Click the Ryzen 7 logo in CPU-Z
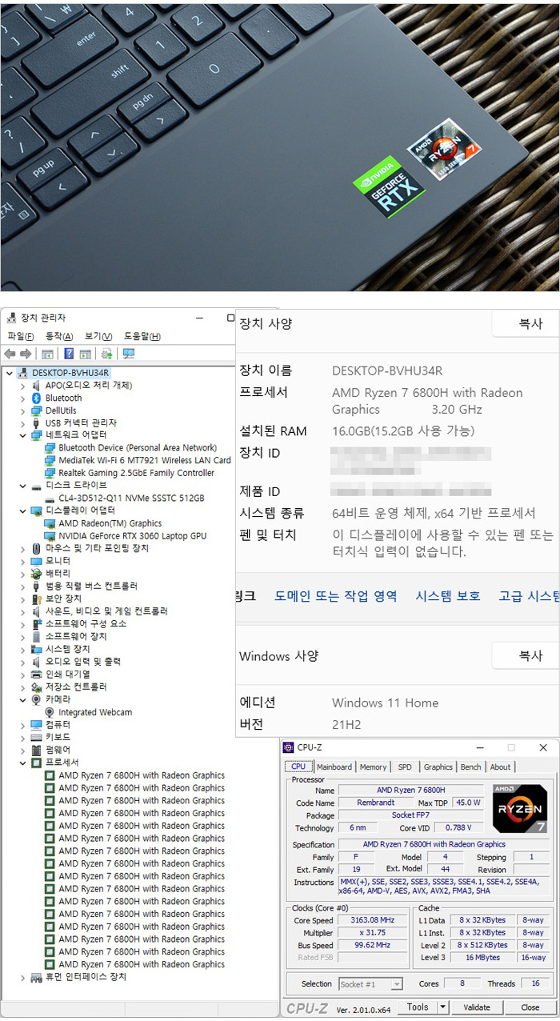This screenshot has width=560, height=1021. click(x=521, y=809)
